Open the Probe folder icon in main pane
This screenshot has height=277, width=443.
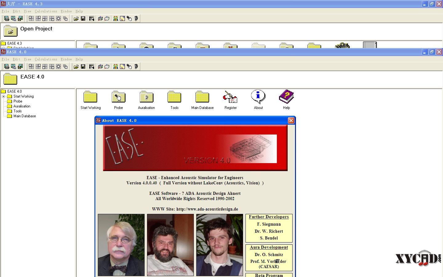(118, 97)
